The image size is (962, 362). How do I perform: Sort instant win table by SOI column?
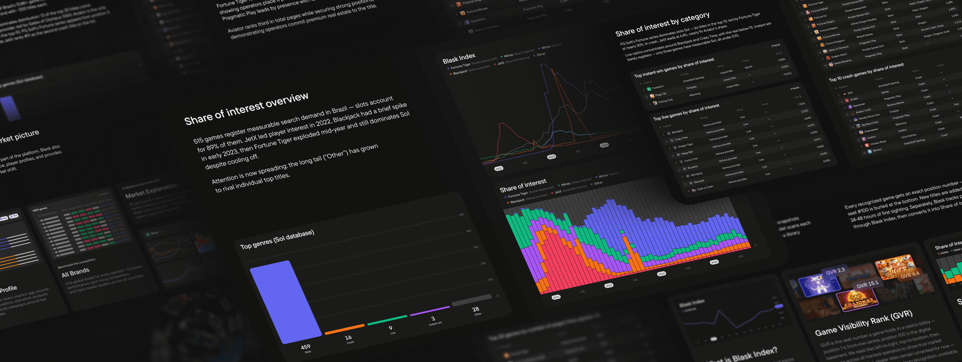(x=779, y=53)
